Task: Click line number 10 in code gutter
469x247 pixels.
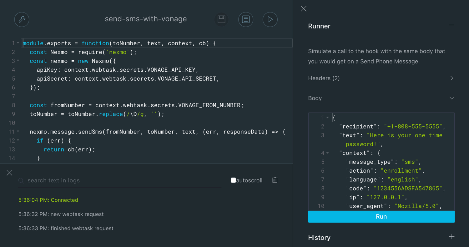Action: (x=12, y=123)
